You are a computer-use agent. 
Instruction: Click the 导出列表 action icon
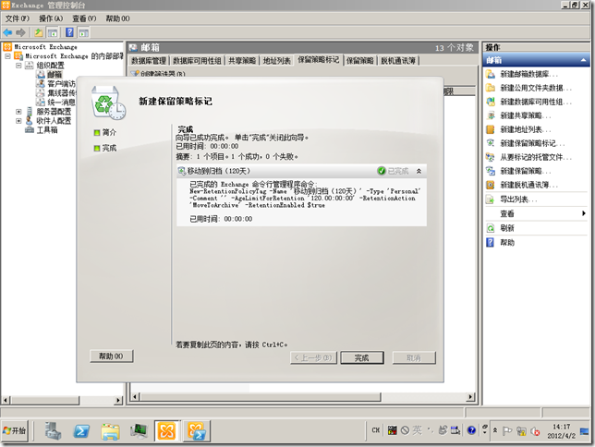[491, 199]
